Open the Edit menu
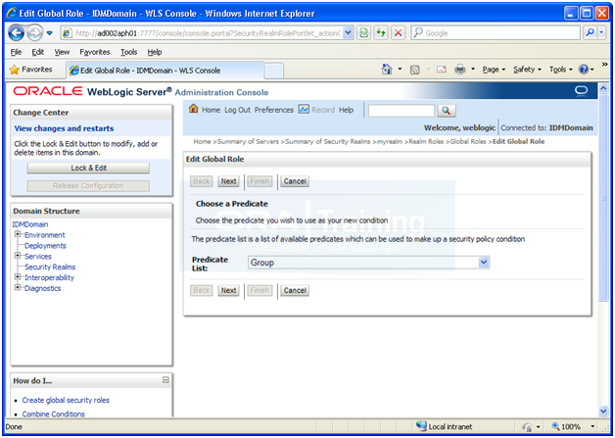Screen dimensions: 615x438 (37, 52)
